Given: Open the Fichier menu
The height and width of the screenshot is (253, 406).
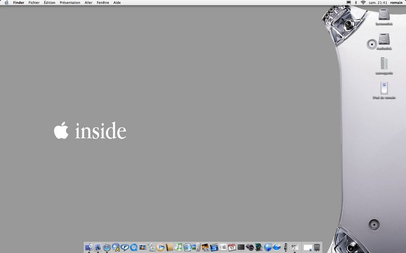Looking at the screenshot, I should click(x=34, y=3).
